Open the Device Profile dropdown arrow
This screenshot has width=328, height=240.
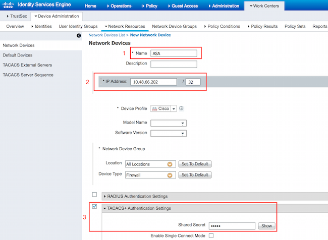click(x=174, y=109)
